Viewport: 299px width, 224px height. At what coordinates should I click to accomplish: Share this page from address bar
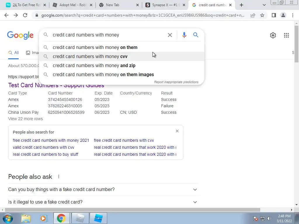tap(253, 15)
